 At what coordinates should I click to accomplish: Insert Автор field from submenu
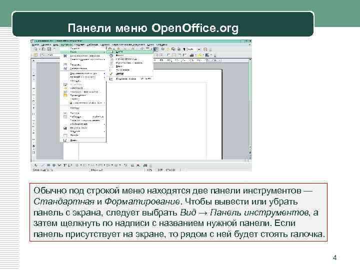click(x=129, y=73)
